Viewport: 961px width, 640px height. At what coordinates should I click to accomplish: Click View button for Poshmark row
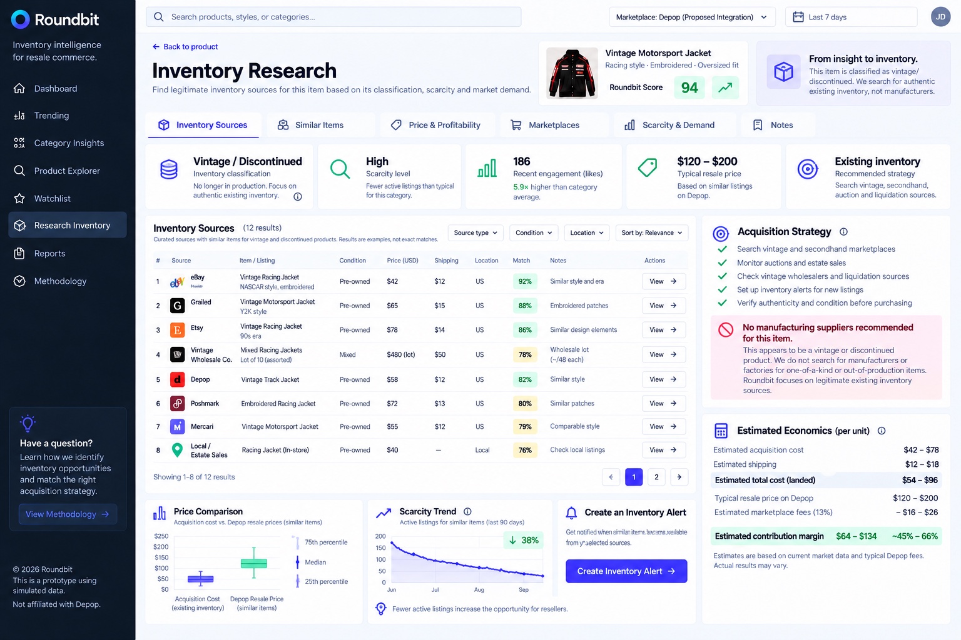tap(664, 404)
